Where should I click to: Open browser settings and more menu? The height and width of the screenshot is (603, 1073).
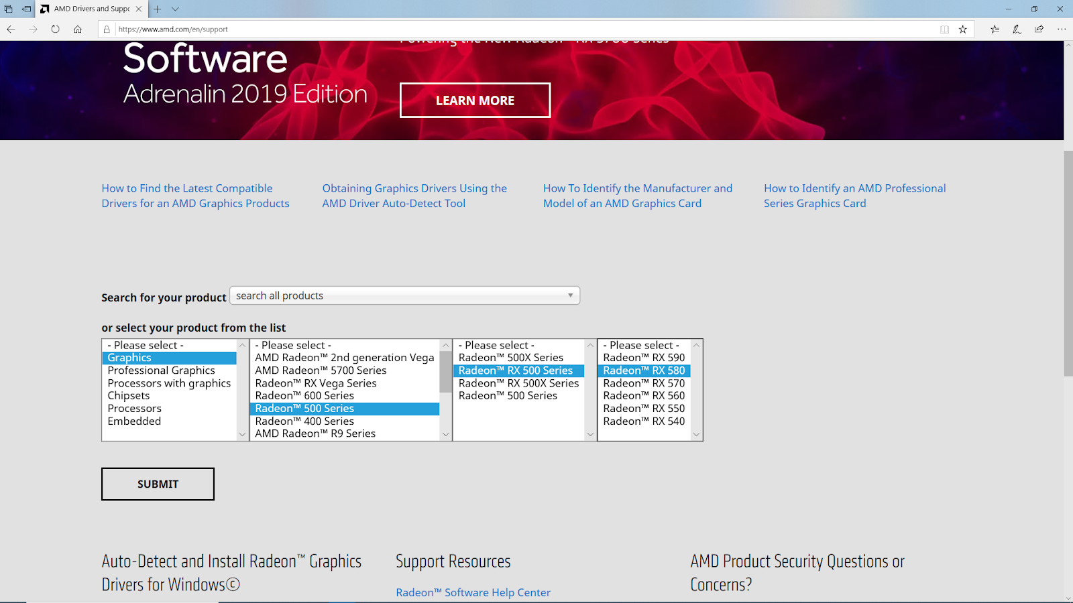click(x=1061, y=29)
